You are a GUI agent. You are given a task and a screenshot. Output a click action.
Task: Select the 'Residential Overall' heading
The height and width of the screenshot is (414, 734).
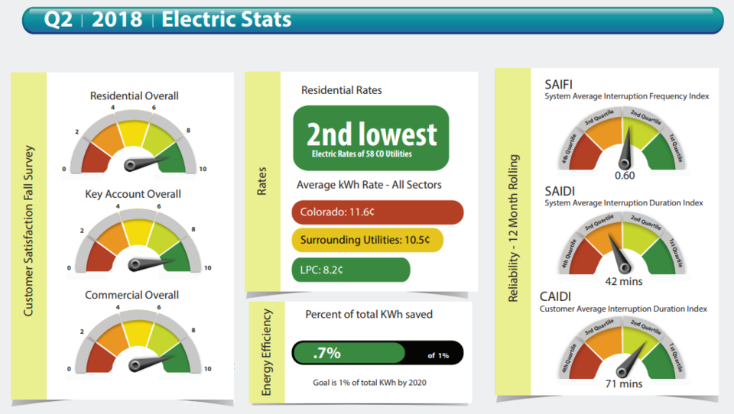[135, 96]
